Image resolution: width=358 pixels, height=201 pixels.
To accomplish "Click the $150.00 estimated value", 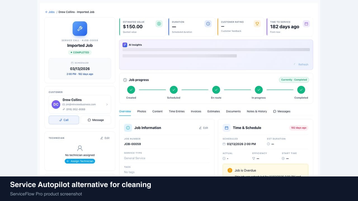I will tap(133, 27).
